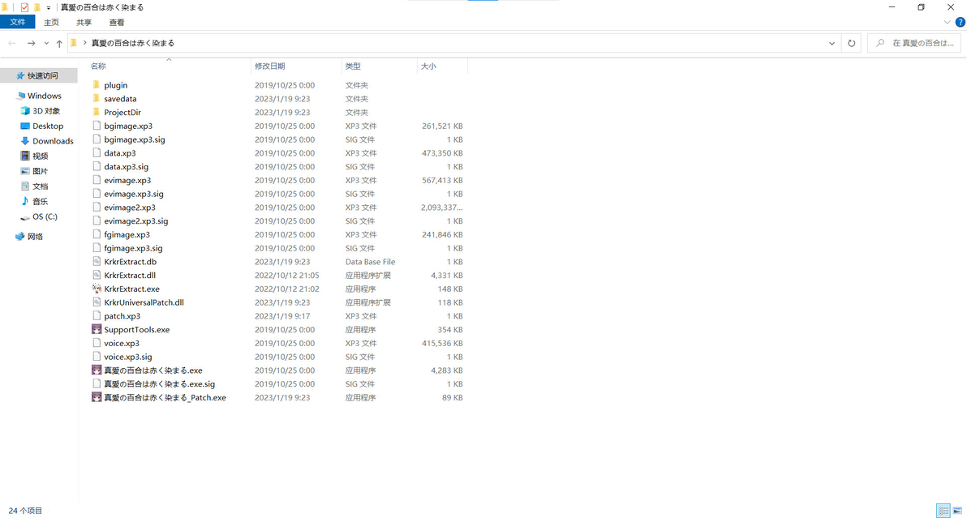Viewport: 967px width, 518px height.
Task: Switch to large thumbnails view icon
Action: [957, 511]
